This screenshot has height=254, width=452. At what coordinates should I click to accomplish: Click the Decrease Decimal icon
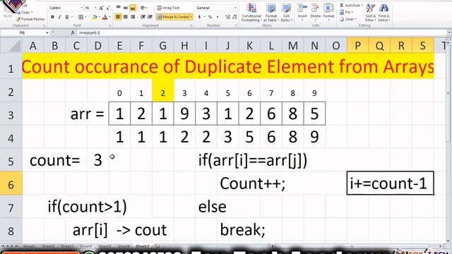pos(234,17)
